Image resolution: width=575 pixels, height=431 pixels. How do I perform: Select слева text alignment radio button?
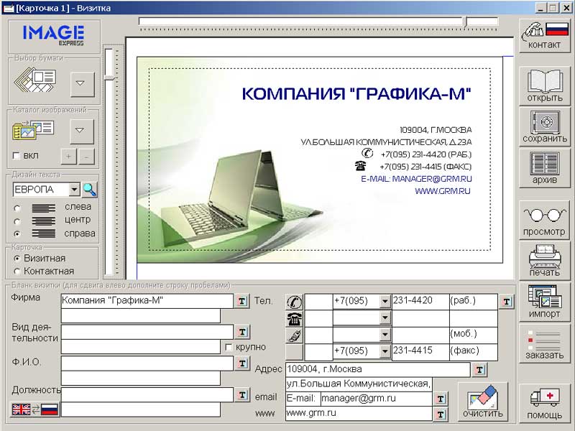pos(17,208)
